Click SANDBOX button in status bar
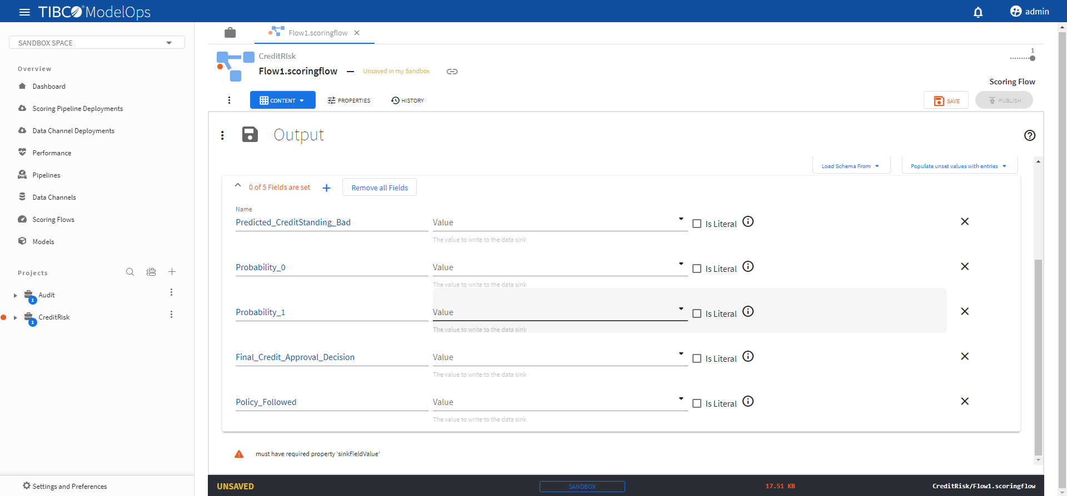This screenshot has width=1067, height=496. (582, 487)
